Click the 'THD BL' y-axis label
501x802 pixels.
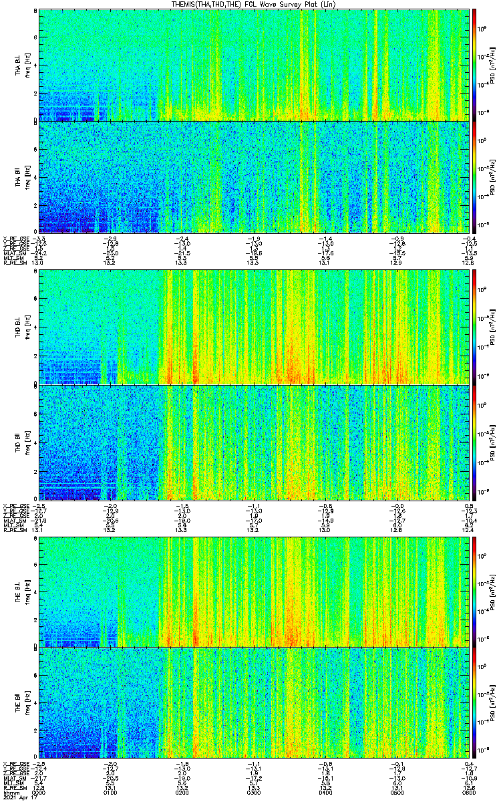(18, 327)
